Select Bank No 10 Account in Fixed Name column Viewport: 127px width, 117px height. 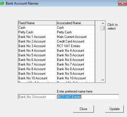[x=37, y=78]
